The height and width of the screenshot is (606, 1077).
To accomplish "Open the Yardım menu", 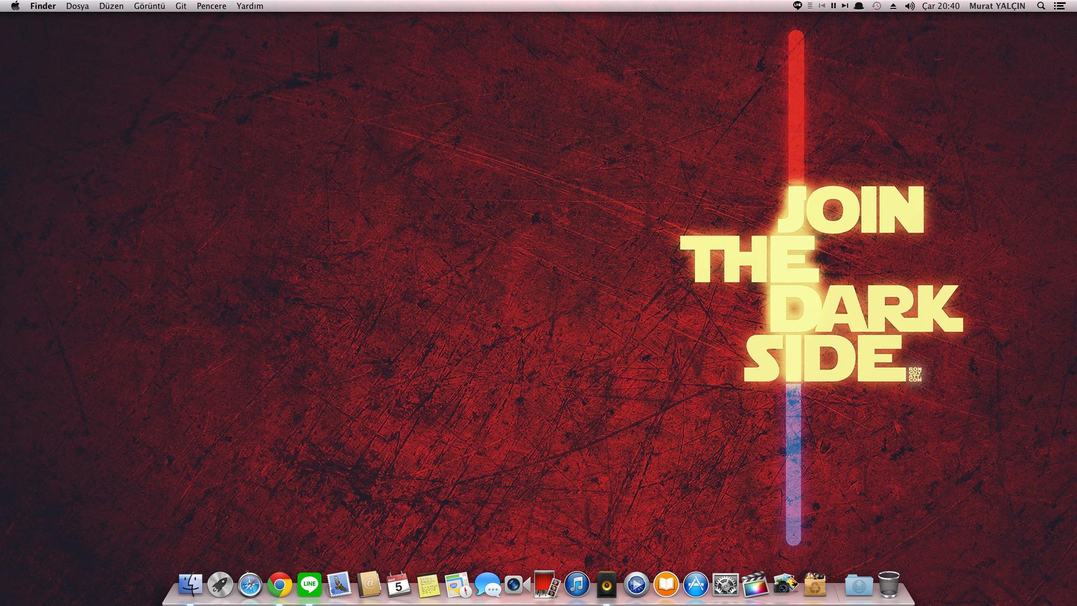I will pyautogui.click(x=250, y=6).
